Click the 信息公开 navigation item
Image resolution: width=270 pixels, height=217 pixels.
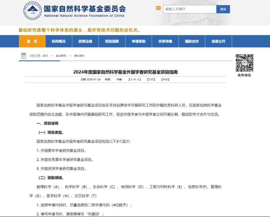coord(219,41)
